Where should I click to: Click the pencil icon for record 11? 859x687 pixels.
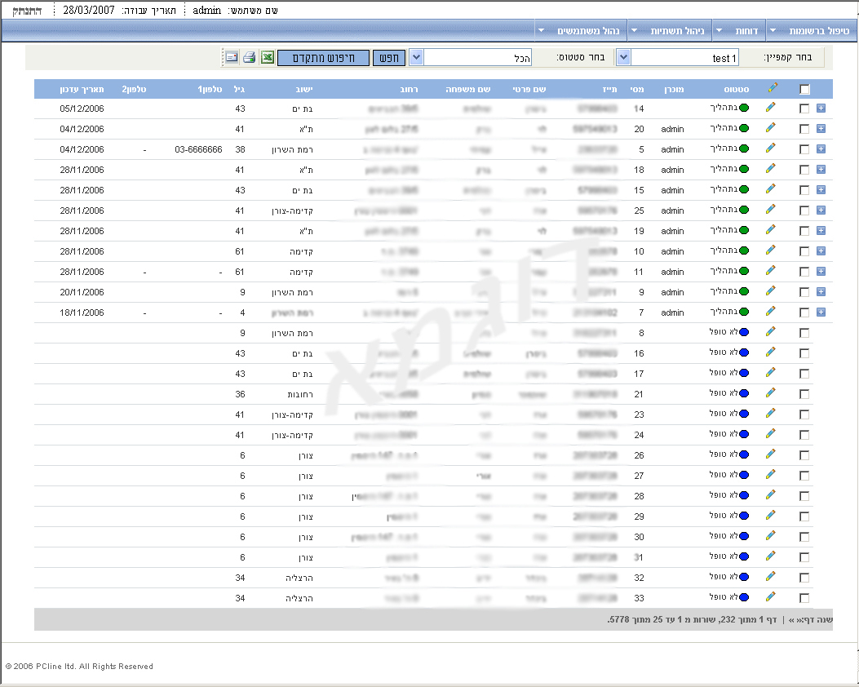[771, 271]
